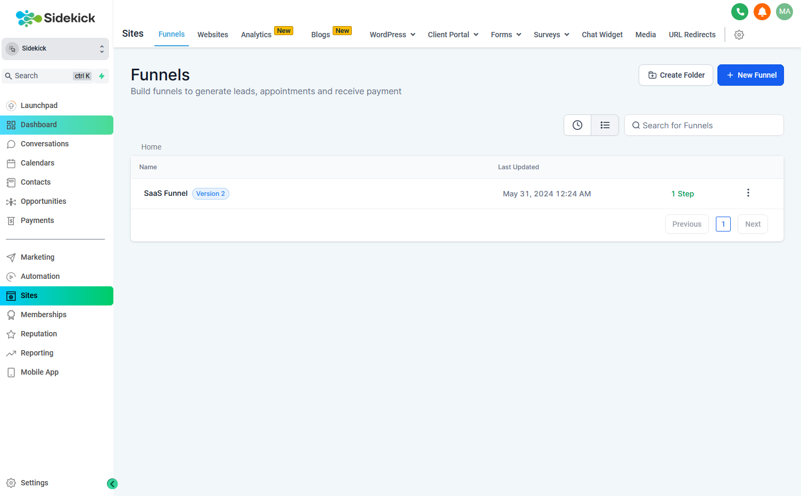801x496 pixels.
Task: Open the orange notifications bell
Action: (762, 12)
